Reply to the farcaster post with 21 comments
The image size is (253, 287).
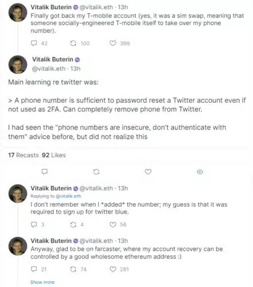(x=34, y=269)
